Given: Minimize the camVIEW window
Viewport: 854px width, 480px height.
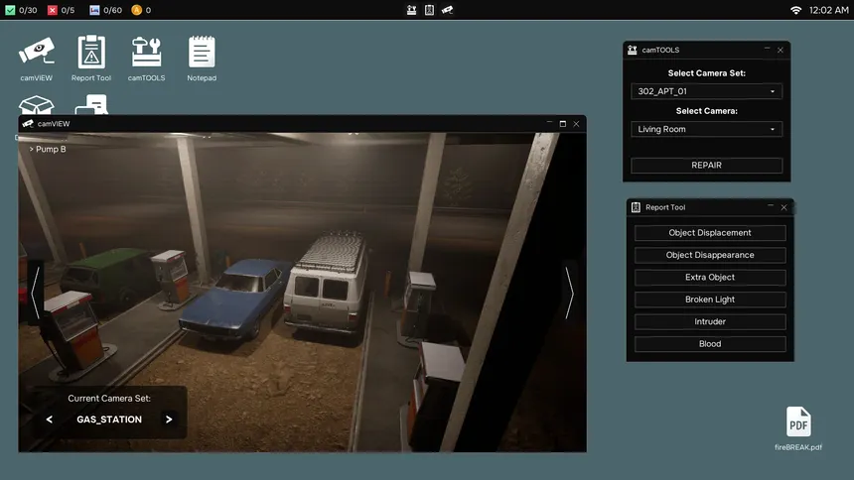Looking at the screenshot, I should (549, 124).
